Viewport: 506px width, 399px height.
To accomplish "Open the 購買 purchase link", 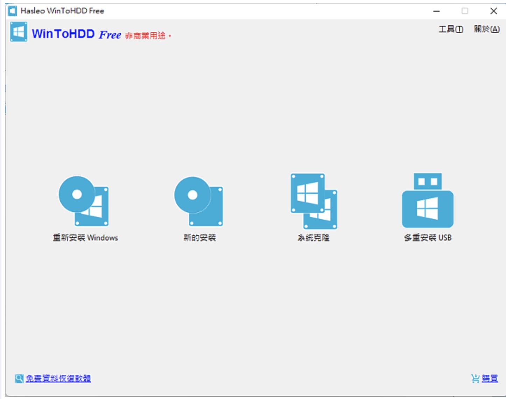I will click(x=490, y=378).
